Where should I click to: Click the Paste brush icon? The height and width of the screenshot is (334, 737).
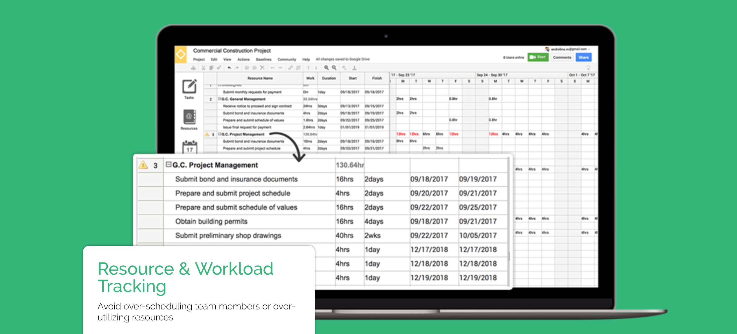219,68
